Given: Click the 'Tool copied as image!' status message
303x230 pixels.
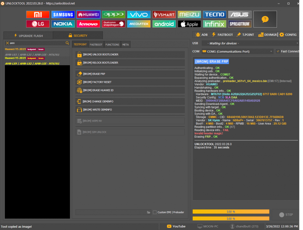Looking at the screenshot, I should pos(16,226).
